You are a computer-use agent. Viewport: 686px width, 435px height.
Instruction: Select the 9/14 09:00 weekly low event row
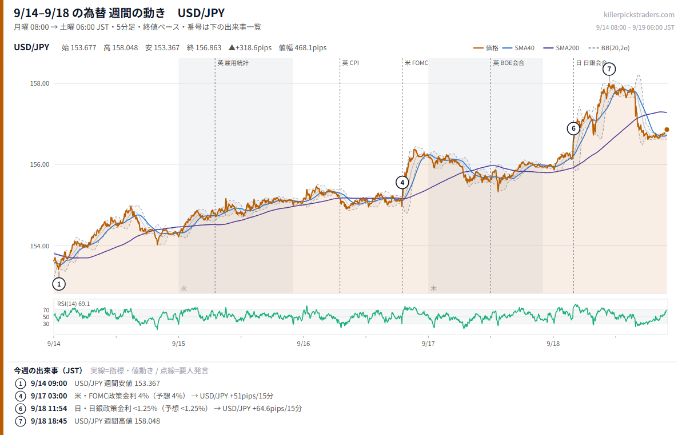coord(87,384)
